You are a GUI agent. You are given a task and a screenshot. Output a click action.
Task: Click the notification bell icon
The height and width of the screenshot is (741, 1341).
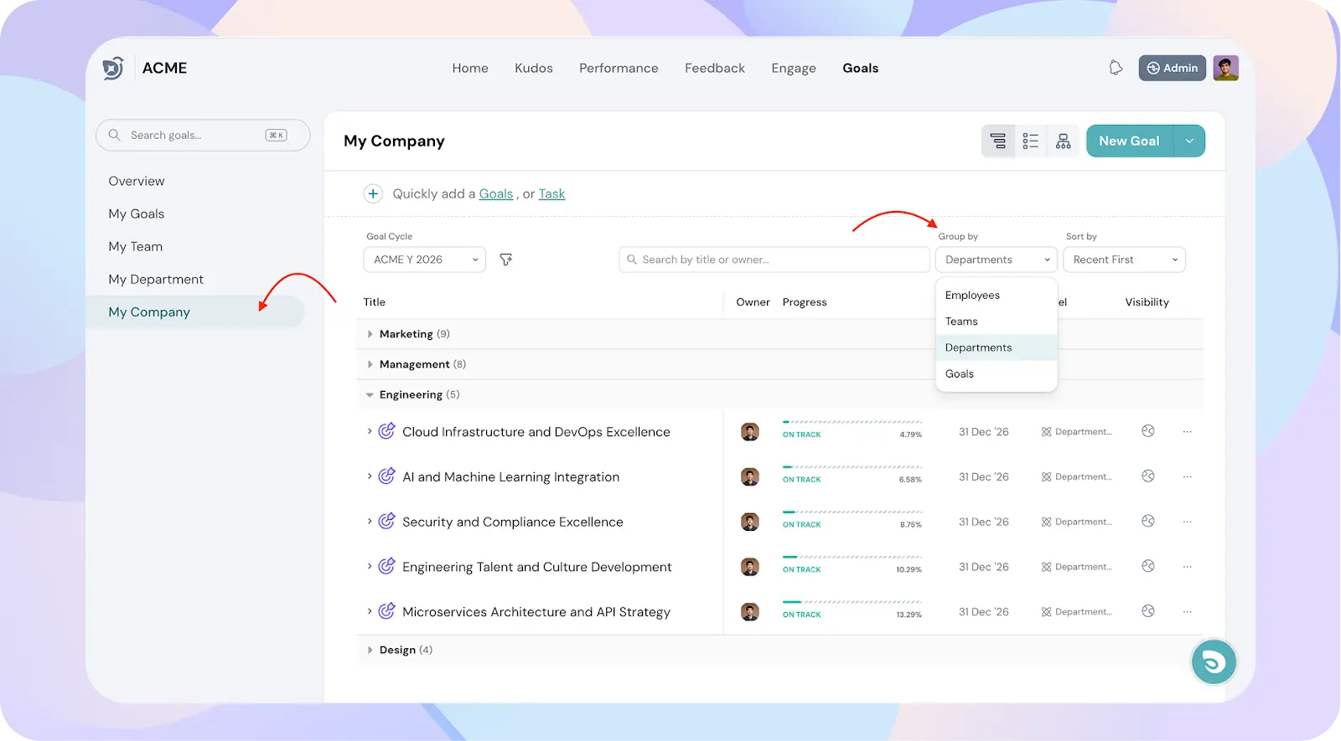pos(1116,68)
